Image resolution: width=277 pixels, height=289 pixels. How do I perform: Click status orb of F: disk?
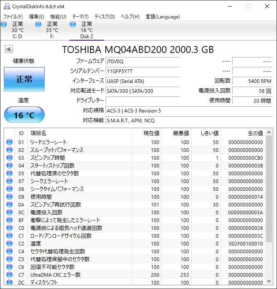click(38, 24)
